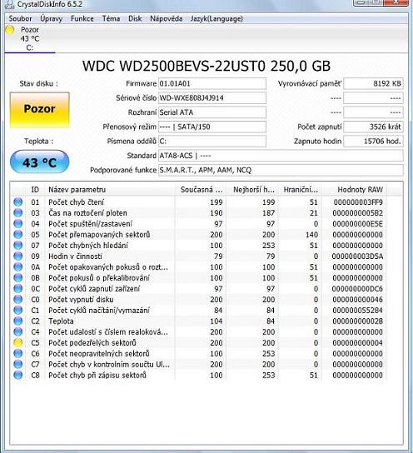Click the status icon for row 07 Počet chybných hledání

18,246
